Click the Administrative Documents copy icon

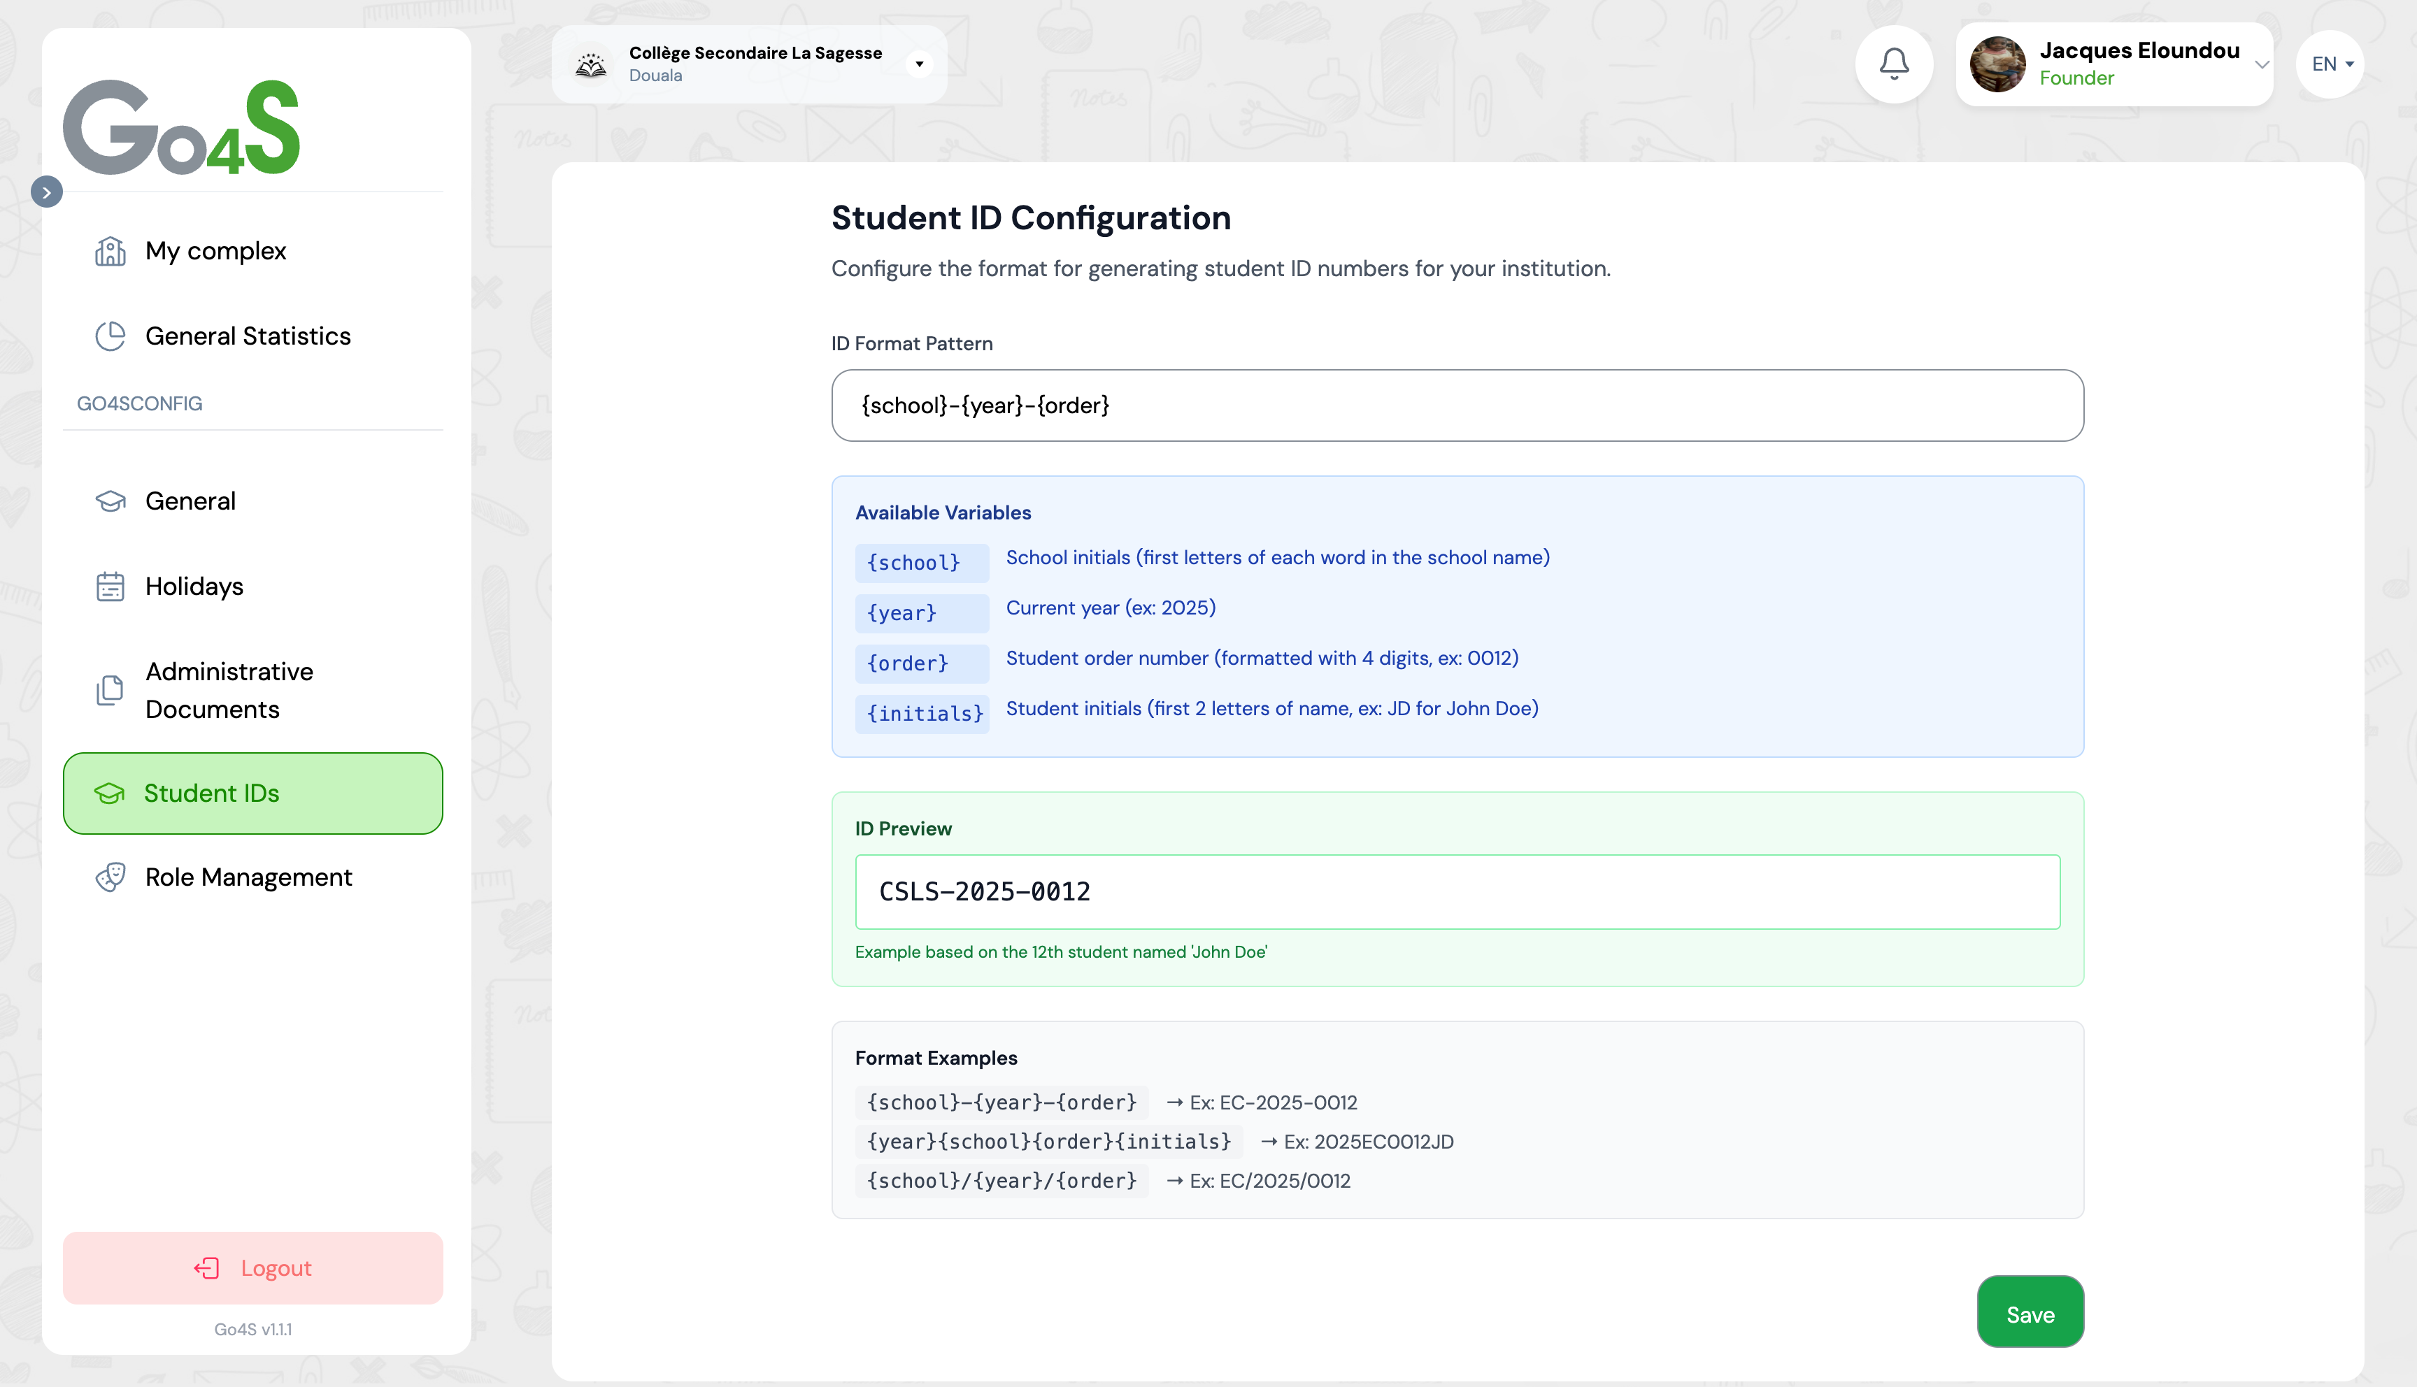pyautogui.click(x=110, y=691)
